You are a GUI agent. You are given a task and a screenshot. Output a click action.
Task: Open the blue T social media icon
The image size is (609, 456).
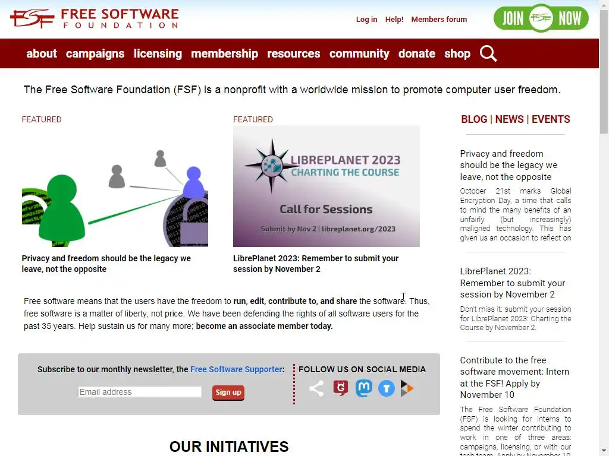pyautogui.click(x=387, y=388)
